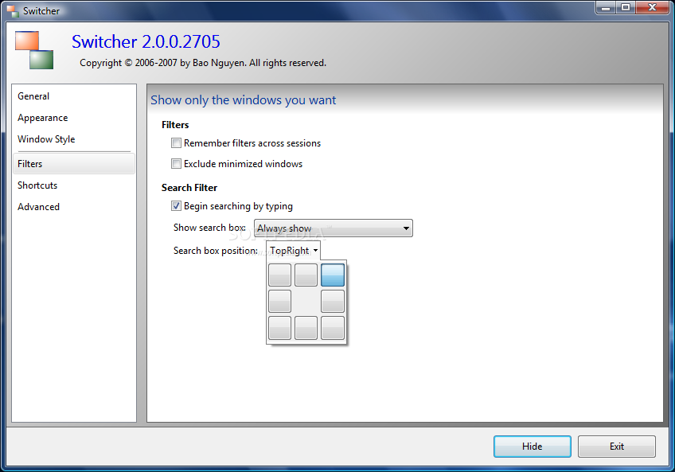Click the Switcher logo in the header
Image resolution: width=675 pixels, height=472 pixels.
pos(34,50)
